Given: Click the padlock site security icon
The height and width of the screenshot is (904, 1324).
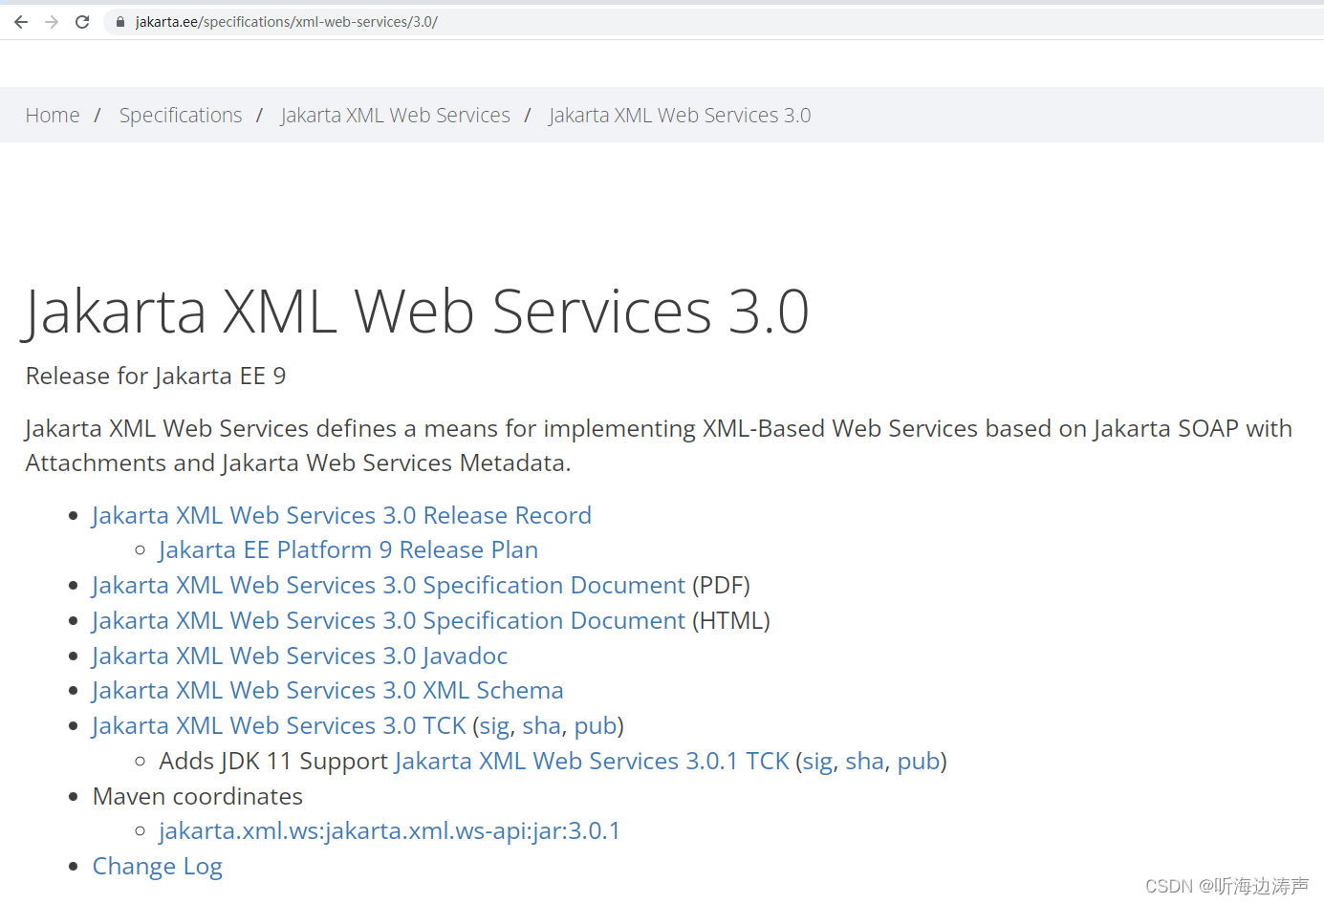Looking at the screenshot, I should [x=120, y=22].
